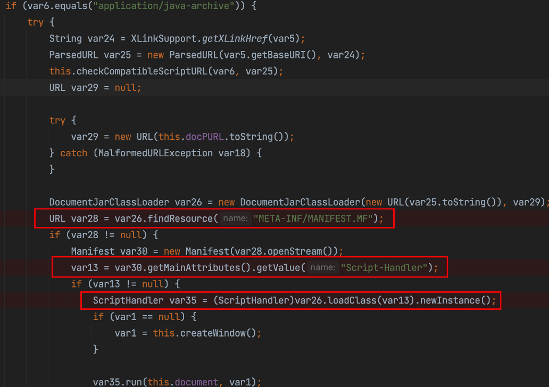This screenshot has width=549, height=387.
Task: Click the "name:" hint before MANIFEST string
Action: coord(235,218)
